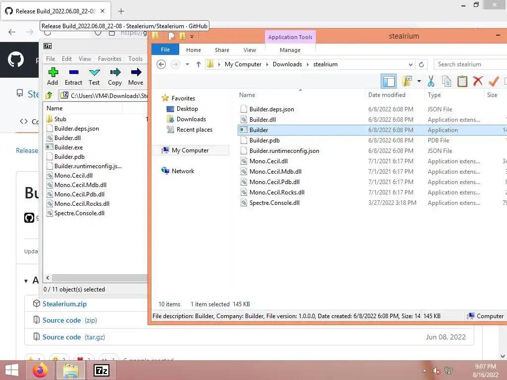Click Firefox back arrow button

coord(12,32)
